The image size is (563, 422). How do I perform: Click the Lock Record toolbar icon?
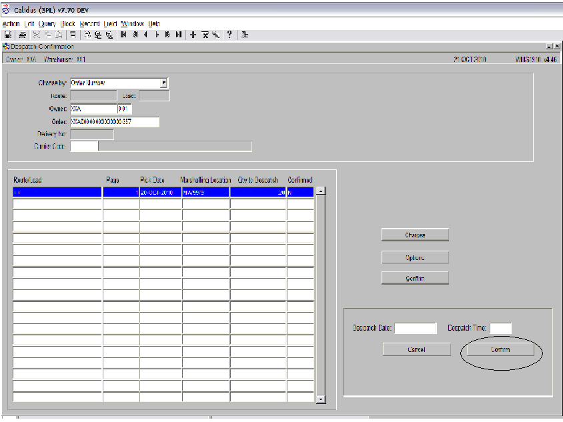pos(215,35)
